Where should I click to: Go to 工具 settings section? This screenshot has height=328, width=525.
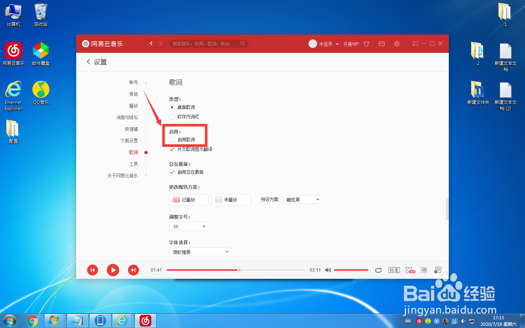[x=133, y=164]
